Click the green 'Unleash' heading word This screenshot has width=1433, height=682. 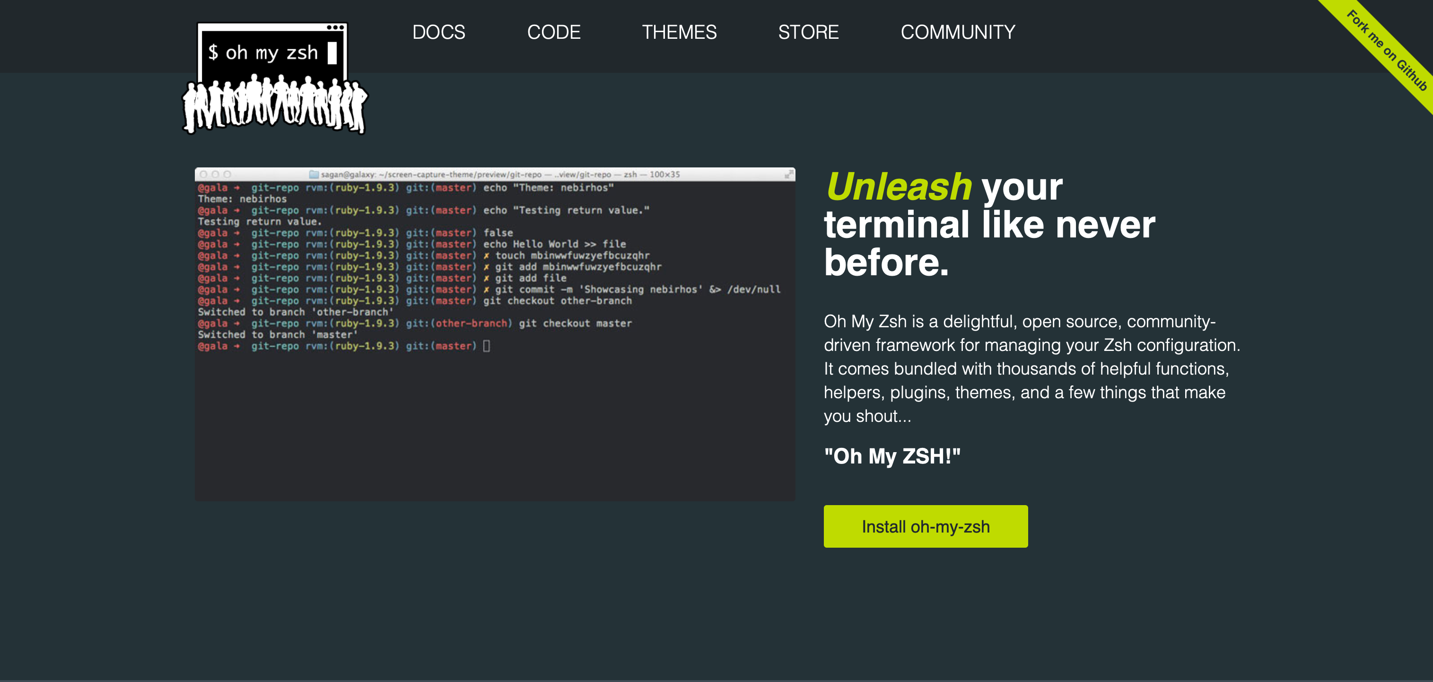[x=899, y=187]
